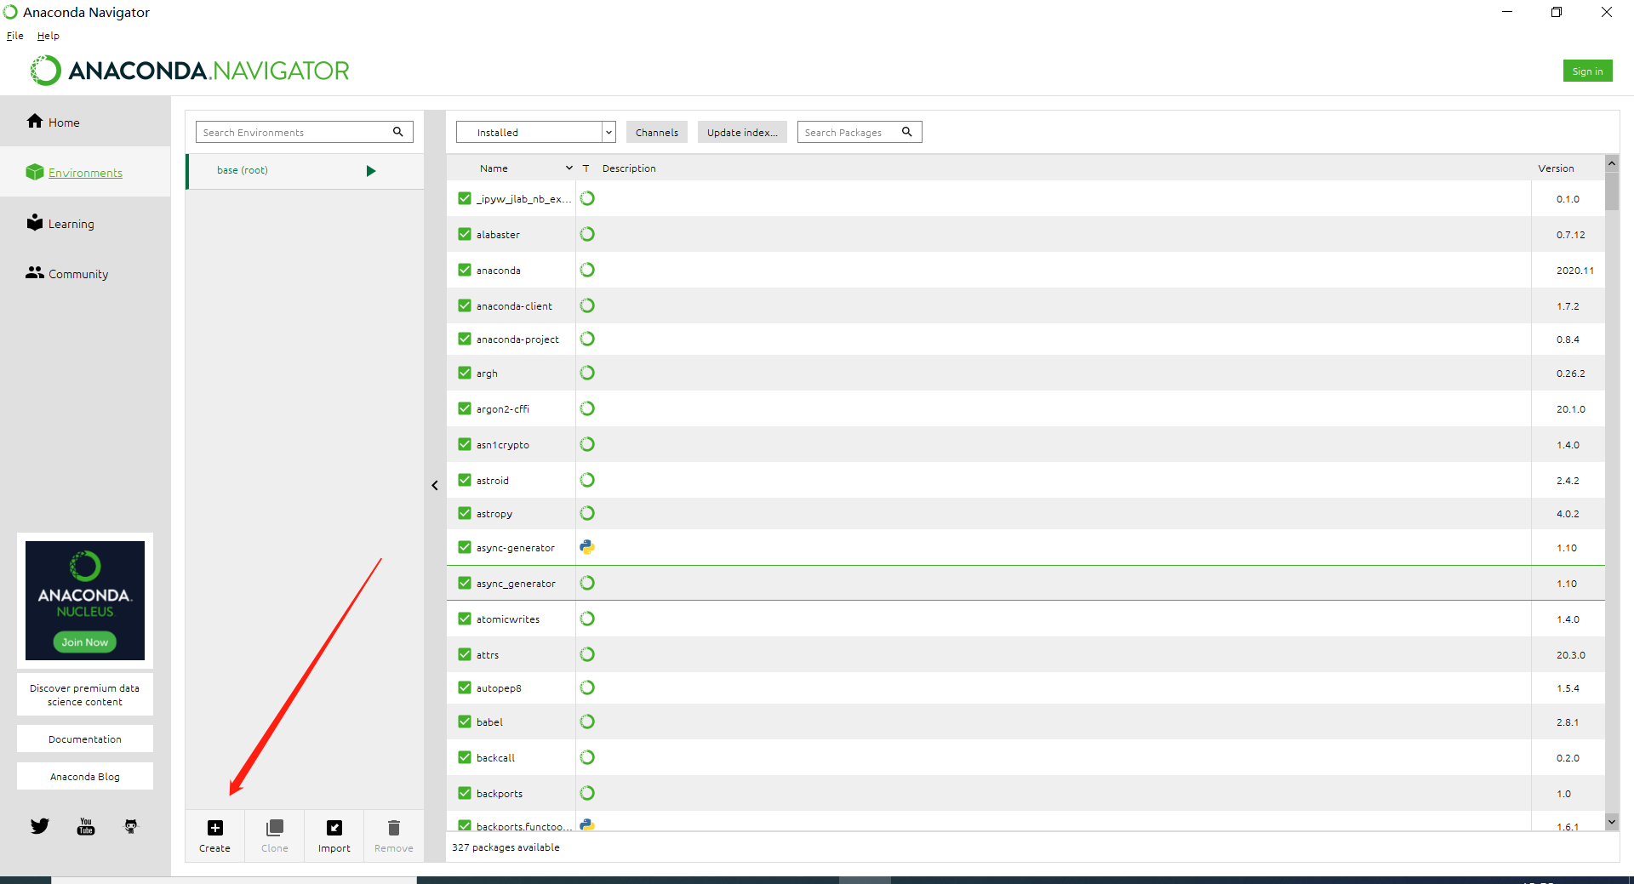The height and width of the screenshot is (884, 1634).
Task: Open the Twitter icon link
Action: click(x=40, y=826)
